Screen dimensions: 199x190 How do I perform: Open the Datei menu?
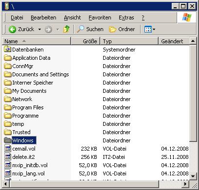pyautogui.click(x=17, y=17)
